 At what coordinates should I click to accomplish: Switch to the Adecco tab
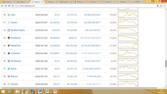[23, 2]
